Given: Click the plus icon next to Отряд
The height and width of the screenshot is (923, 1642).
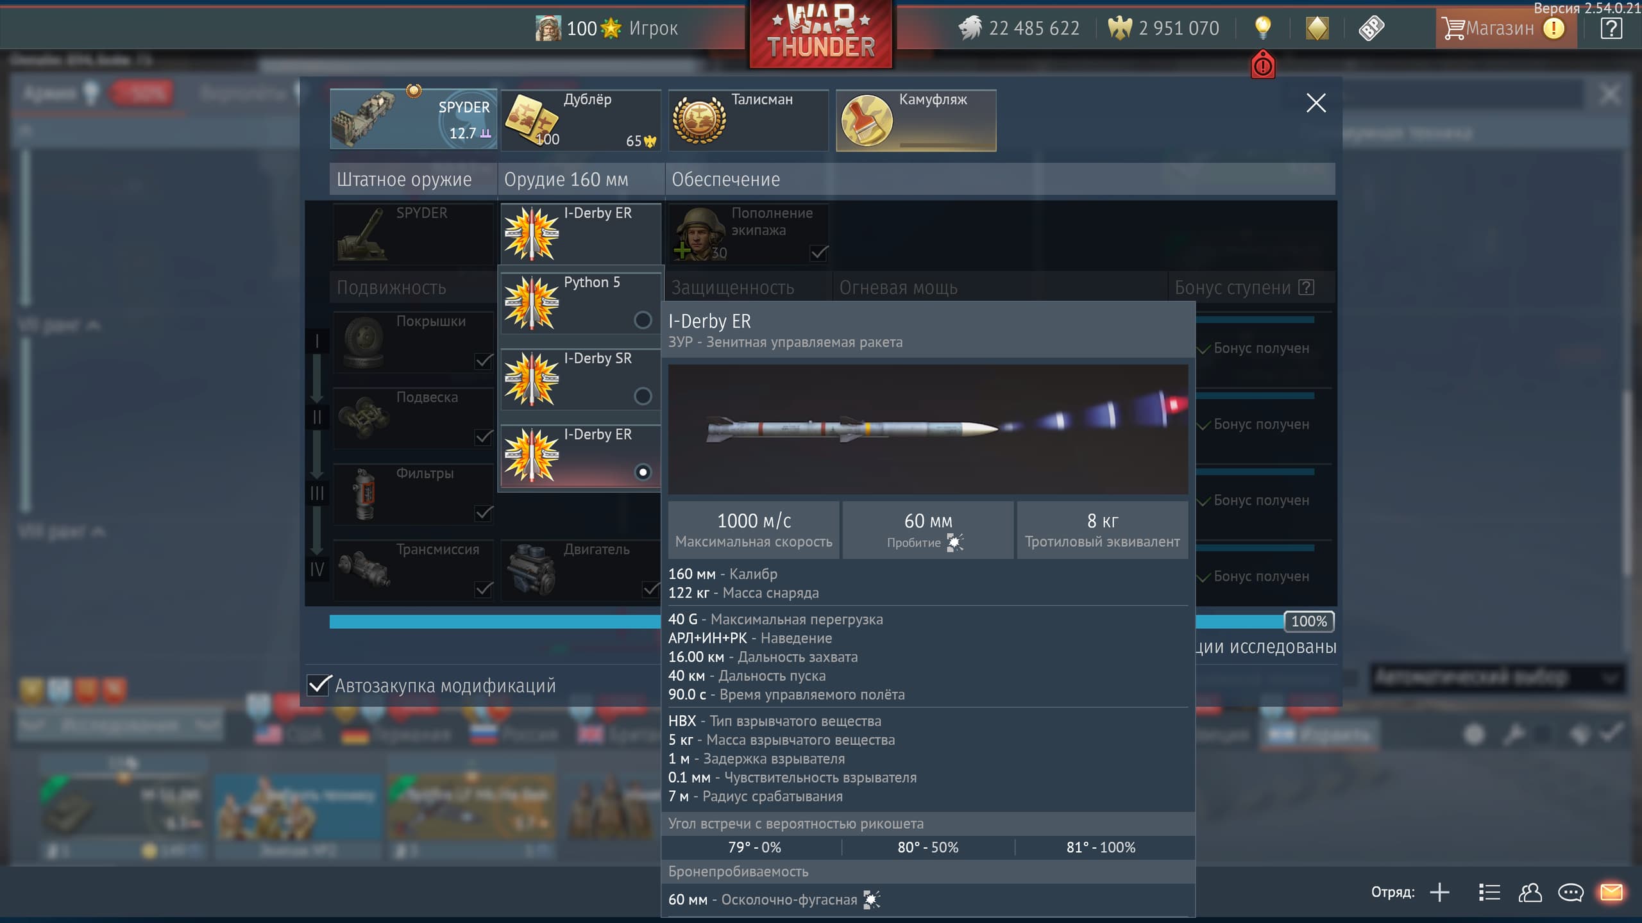Looking at the screenshot, I should click(1439, 892).
